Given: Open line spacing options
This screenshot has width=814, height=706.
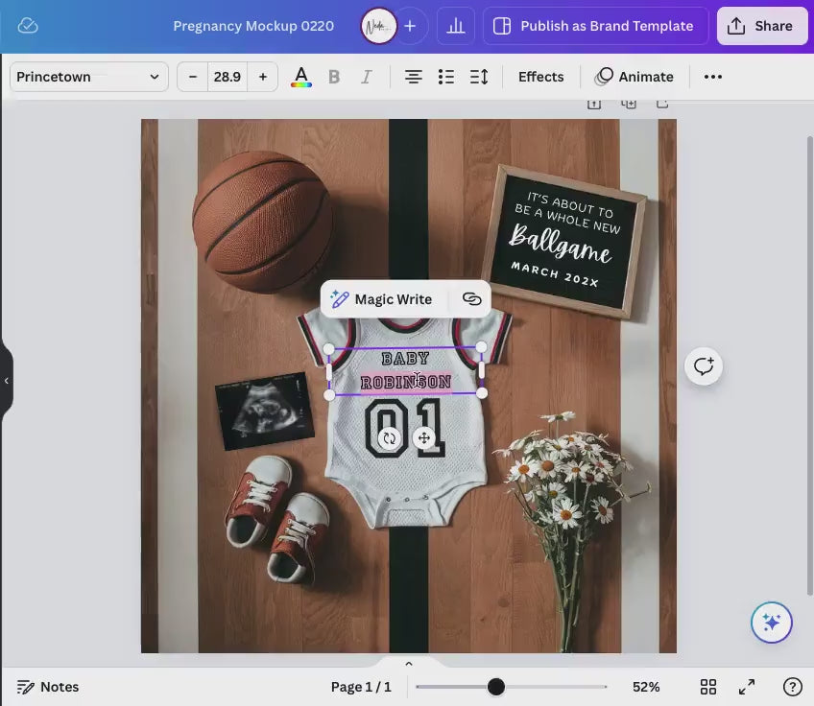Looking at the screenshot, I should (478, 77).
